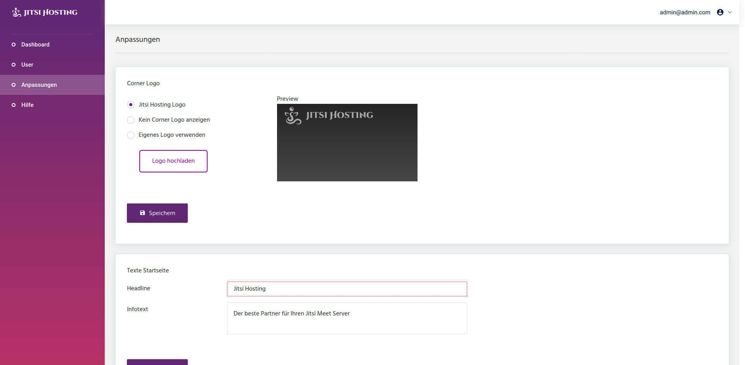Click the circle bullet icon beside User
Viewport: 745px width, 365px height.
coord(14,65)
